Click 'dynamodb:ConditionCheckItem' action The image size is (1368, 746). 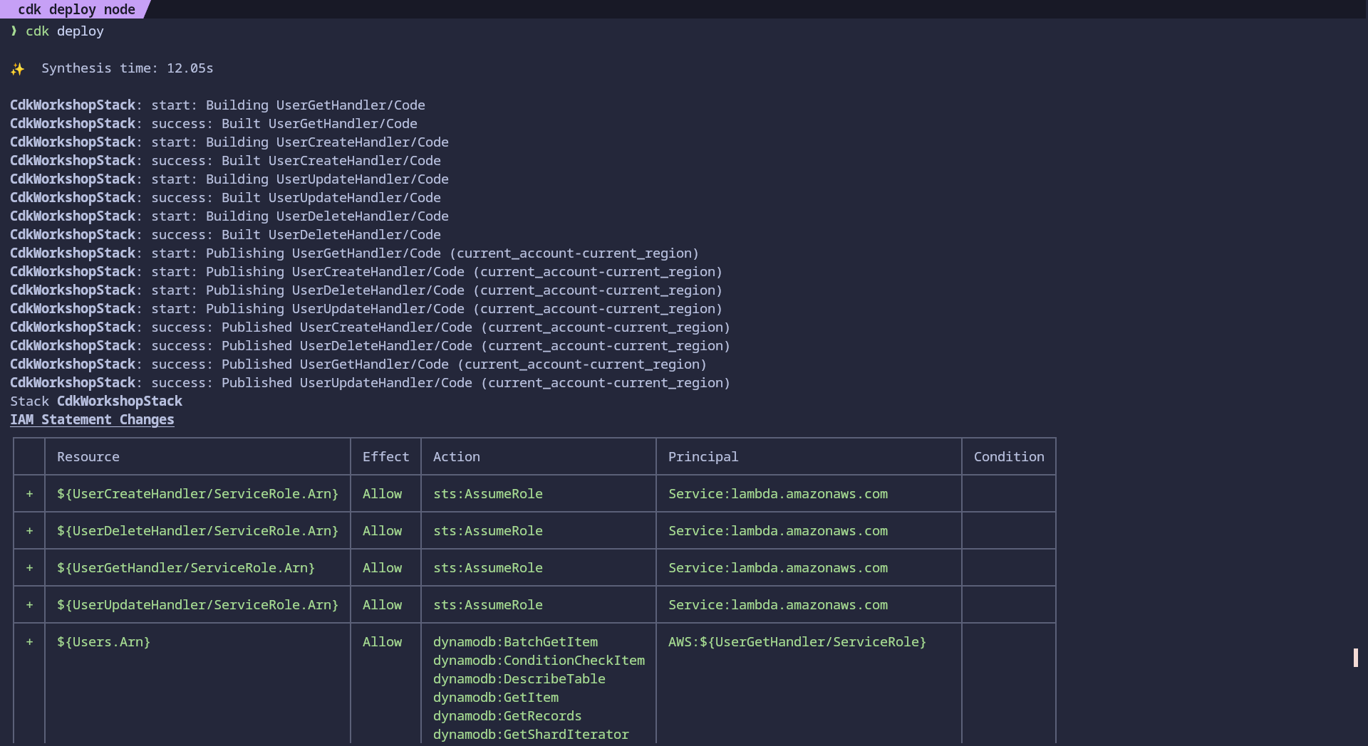tap(539, 661)
